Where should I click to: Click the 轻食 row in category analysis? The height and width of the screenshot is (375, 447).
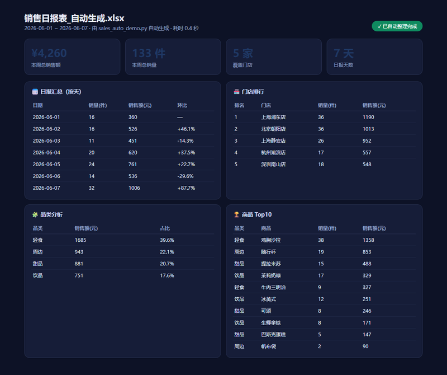[123, 240]
